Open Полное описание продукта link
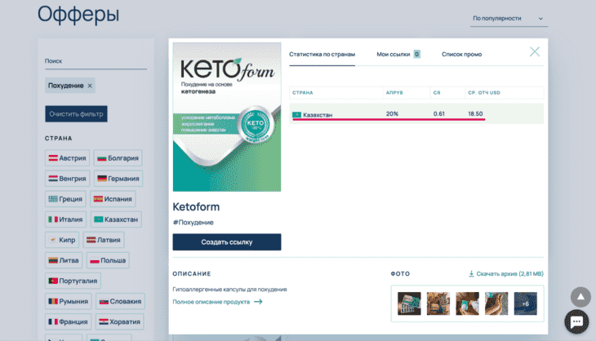Screen dimensions: 596x341 click(211, 302)
